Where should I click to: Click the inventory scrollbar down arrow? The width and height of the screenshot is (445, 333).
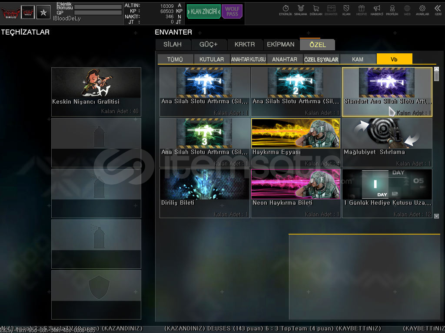coord(437,216)
